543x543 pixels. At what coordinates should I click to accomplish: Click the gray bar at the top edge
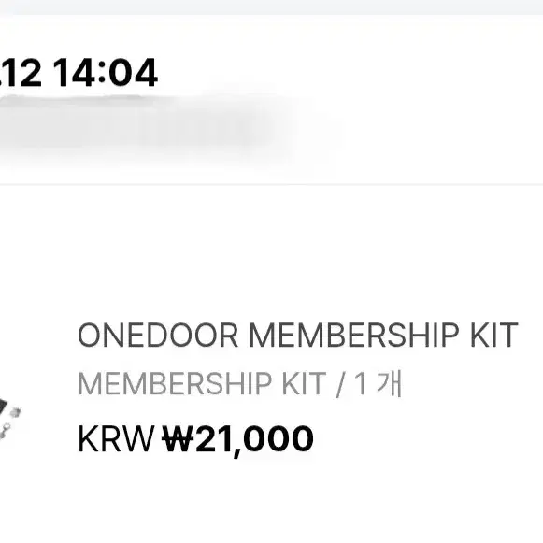click(x=271, y=7)
